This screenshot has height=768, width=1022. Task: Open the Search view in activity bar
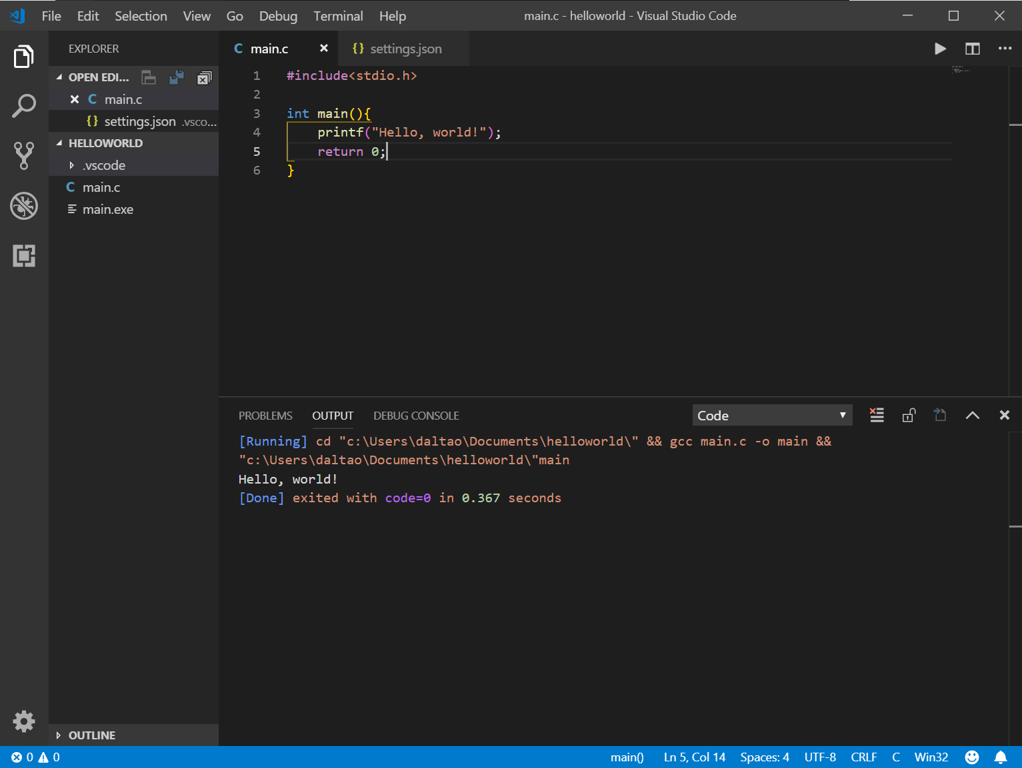(x=24, y=106)
